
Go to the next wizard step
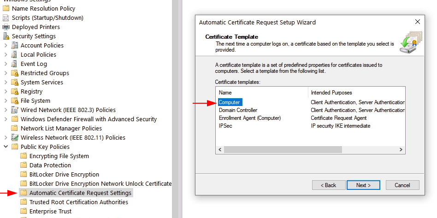click(363, 185)
